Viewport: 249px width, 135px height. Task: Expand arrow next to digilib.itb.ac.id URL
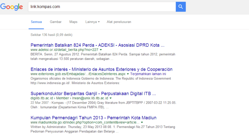tap(111, 98)
